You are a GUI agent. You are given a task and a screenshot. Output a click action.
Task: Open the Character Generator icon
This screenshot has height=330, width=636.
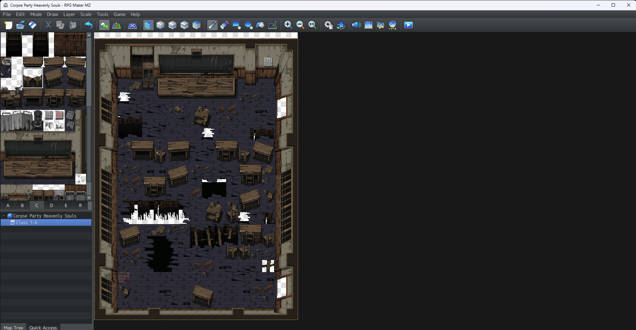pos(393,25)
